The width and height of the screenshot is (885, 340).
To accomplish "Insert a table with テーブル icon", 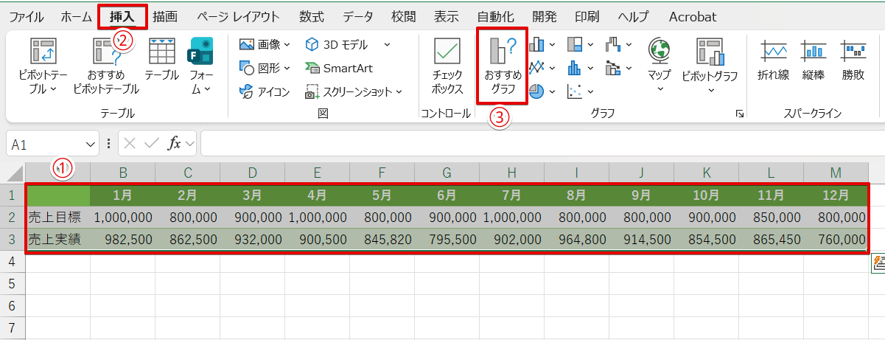I will (x=161, y=59).
